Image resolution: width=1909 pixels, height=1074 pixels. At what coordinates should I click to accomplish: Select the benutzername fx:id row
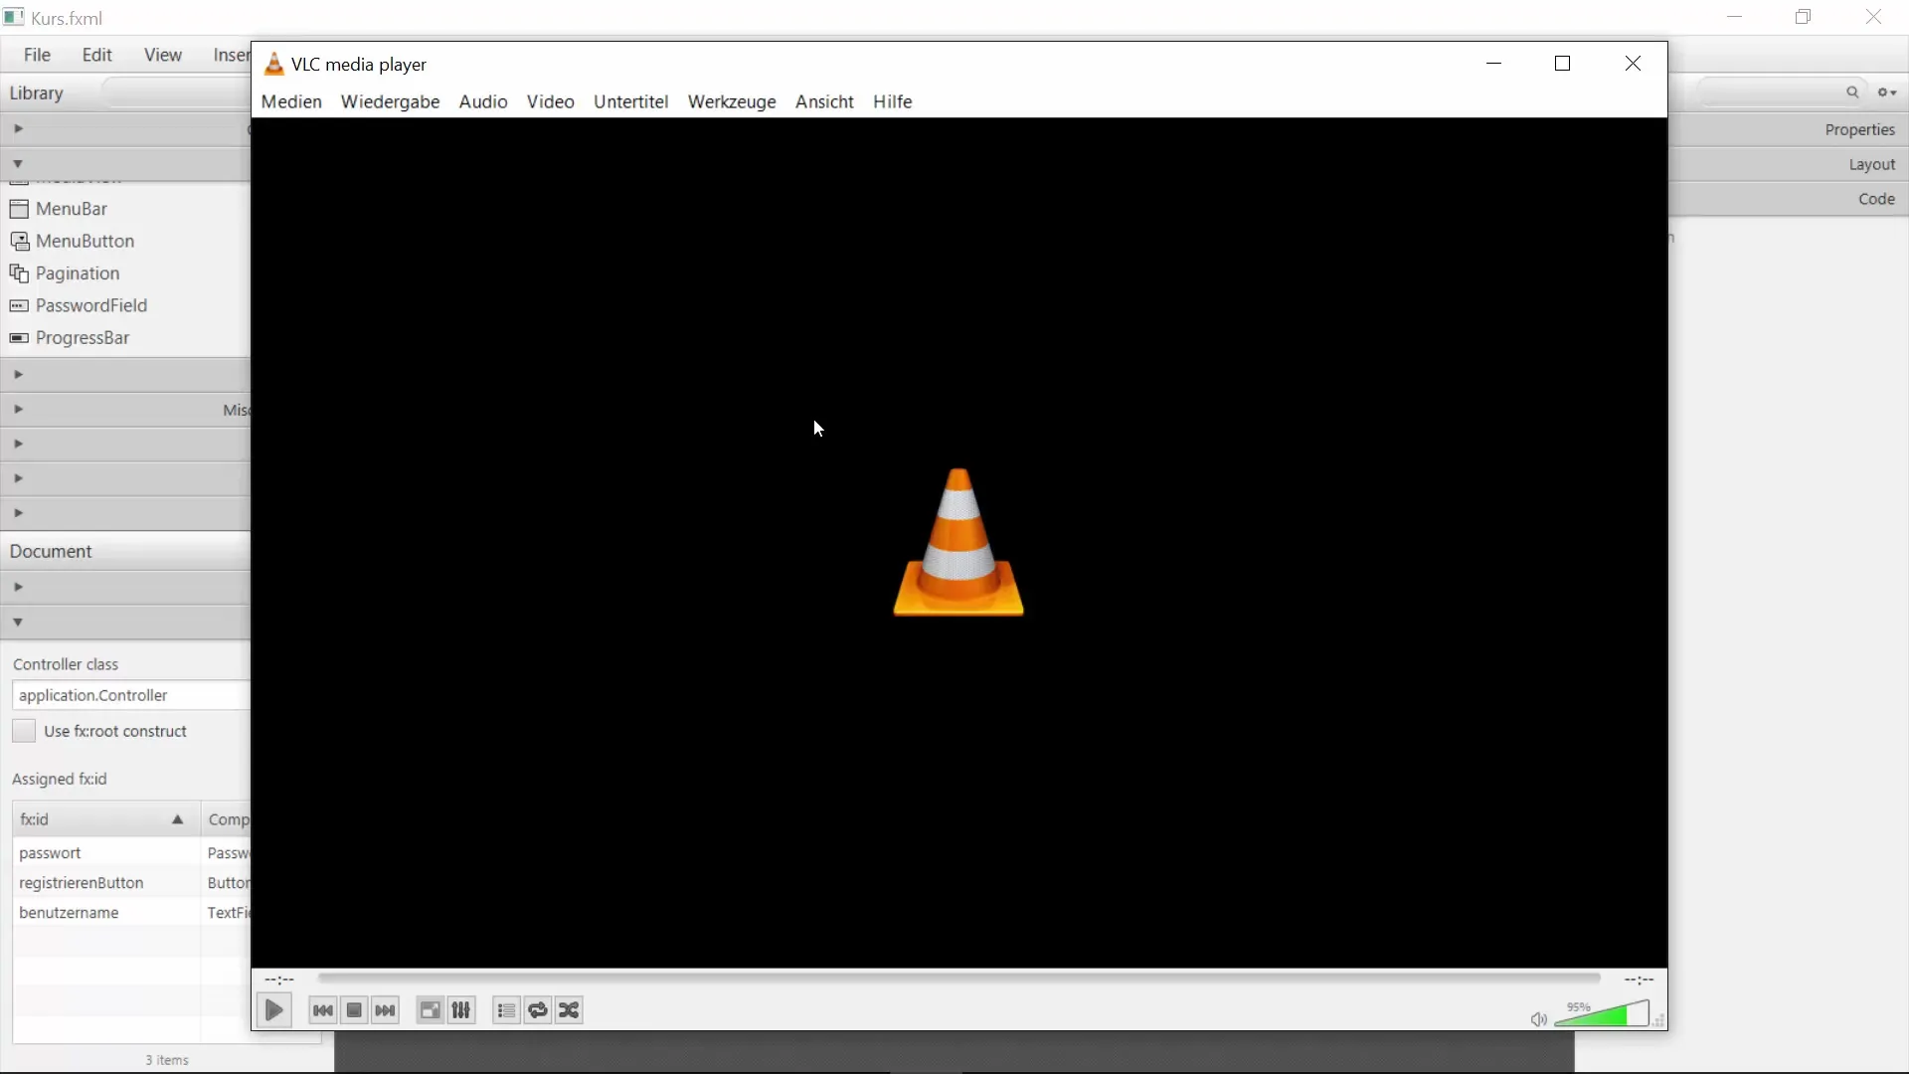point(131,913)
